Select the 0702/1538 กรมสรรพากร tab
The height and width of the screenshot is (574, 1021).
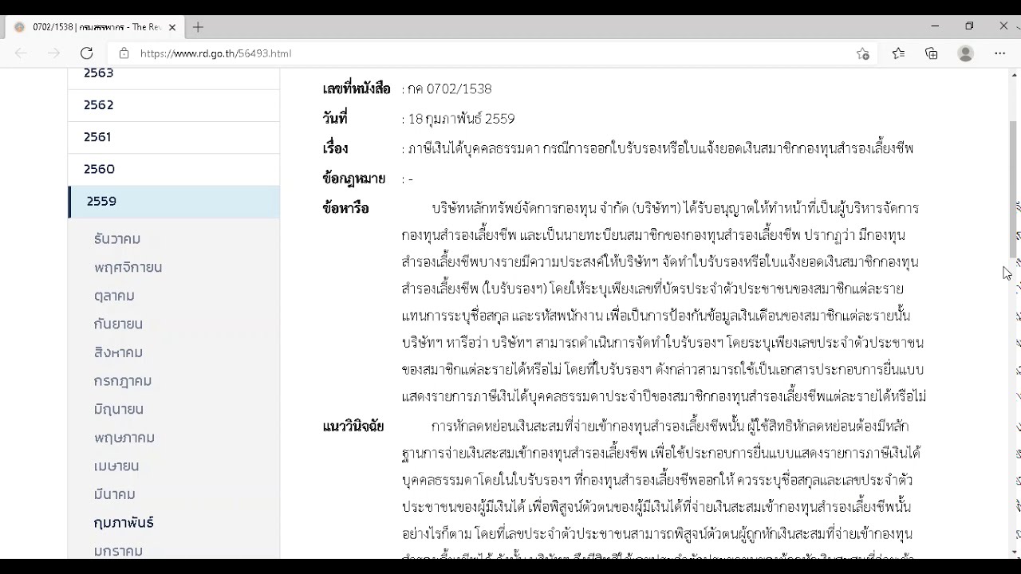[x=94, y=27]
